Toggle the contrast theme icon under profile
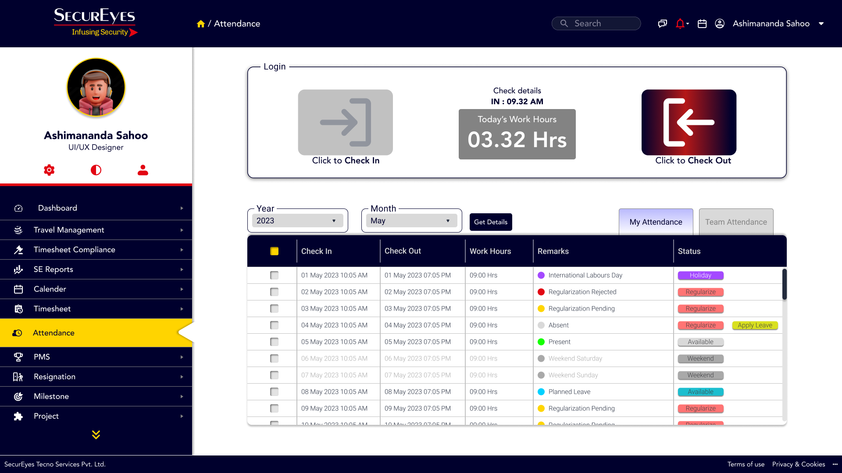 coord(96,170)
